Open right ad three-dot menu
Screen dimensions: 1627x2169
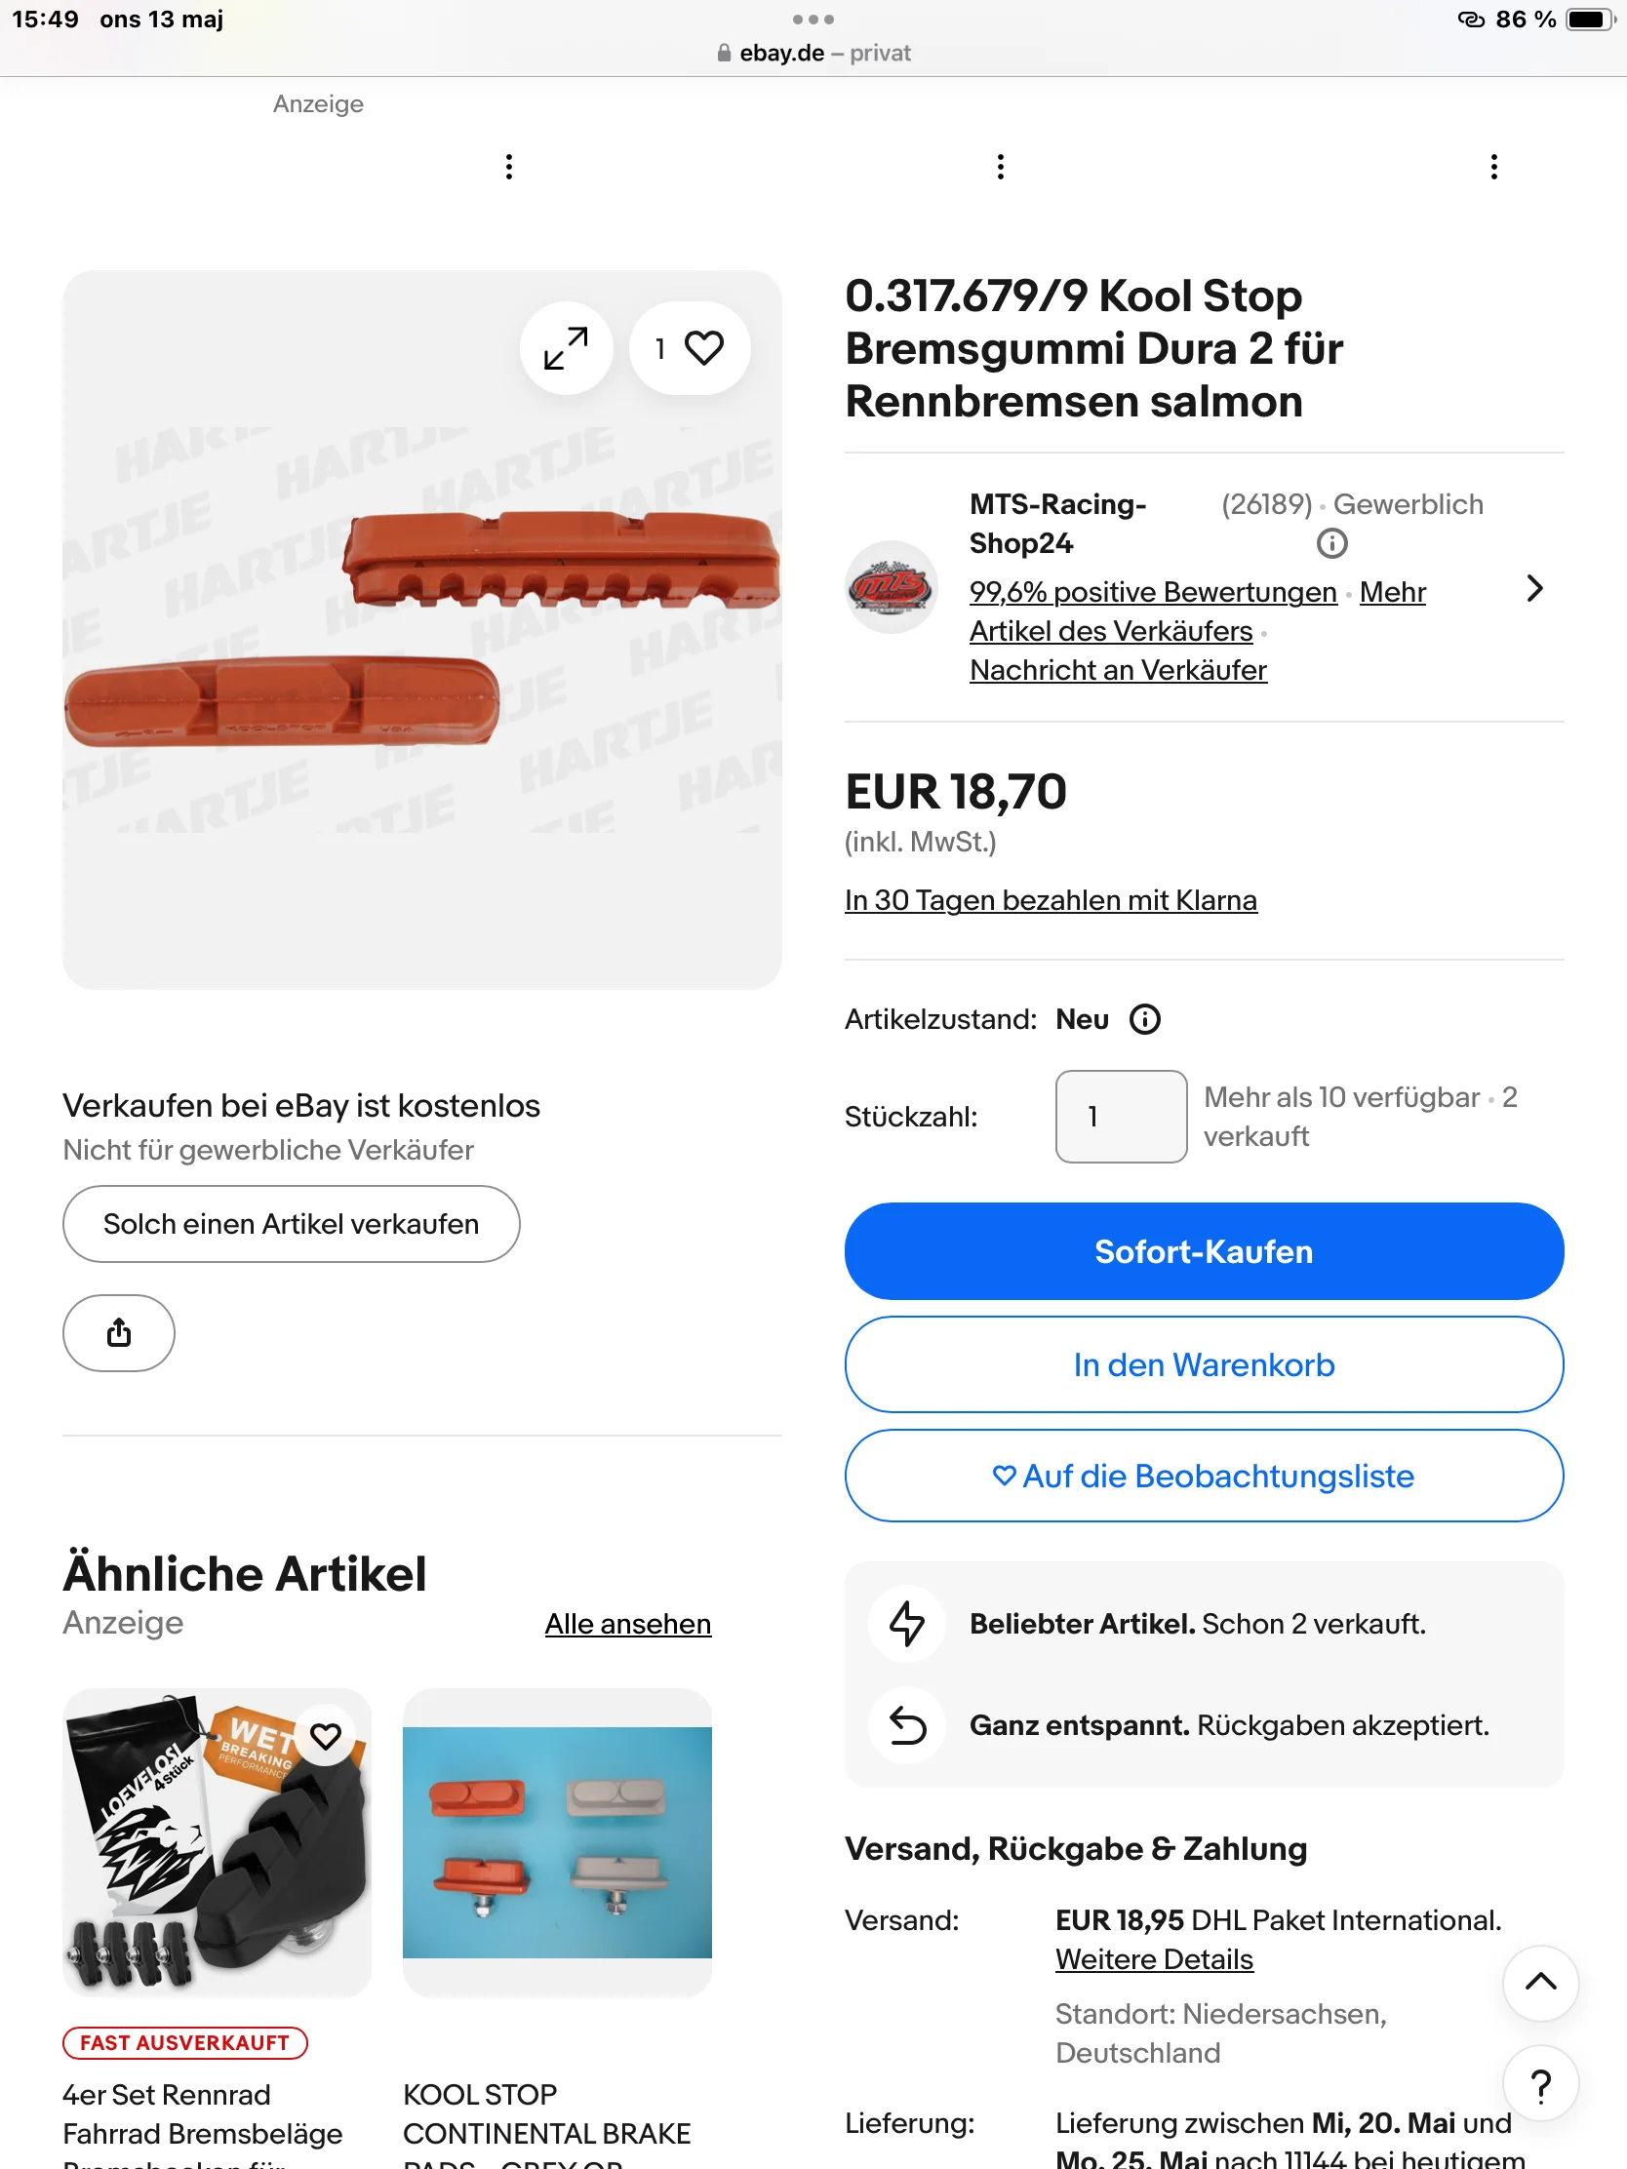click(1493, 167)
